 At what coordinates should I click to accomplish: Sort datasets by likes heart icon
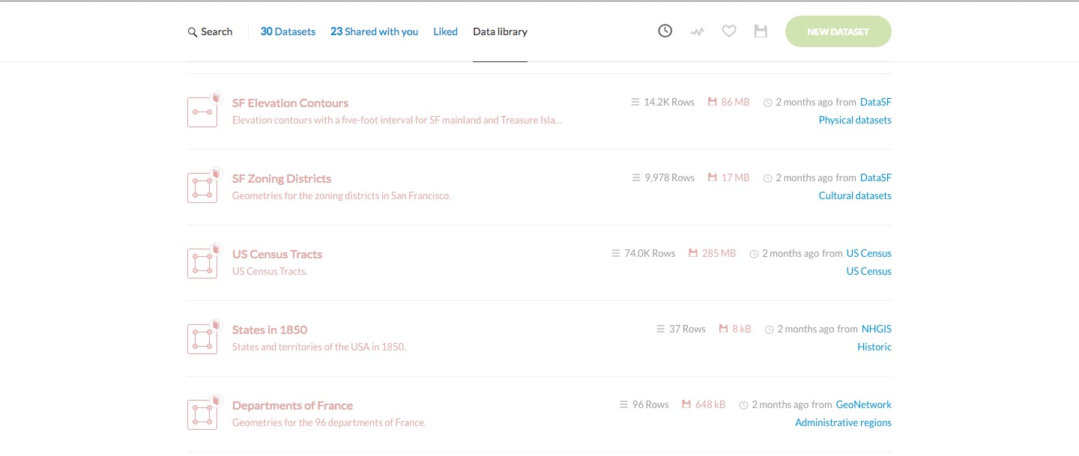(729, 31)
